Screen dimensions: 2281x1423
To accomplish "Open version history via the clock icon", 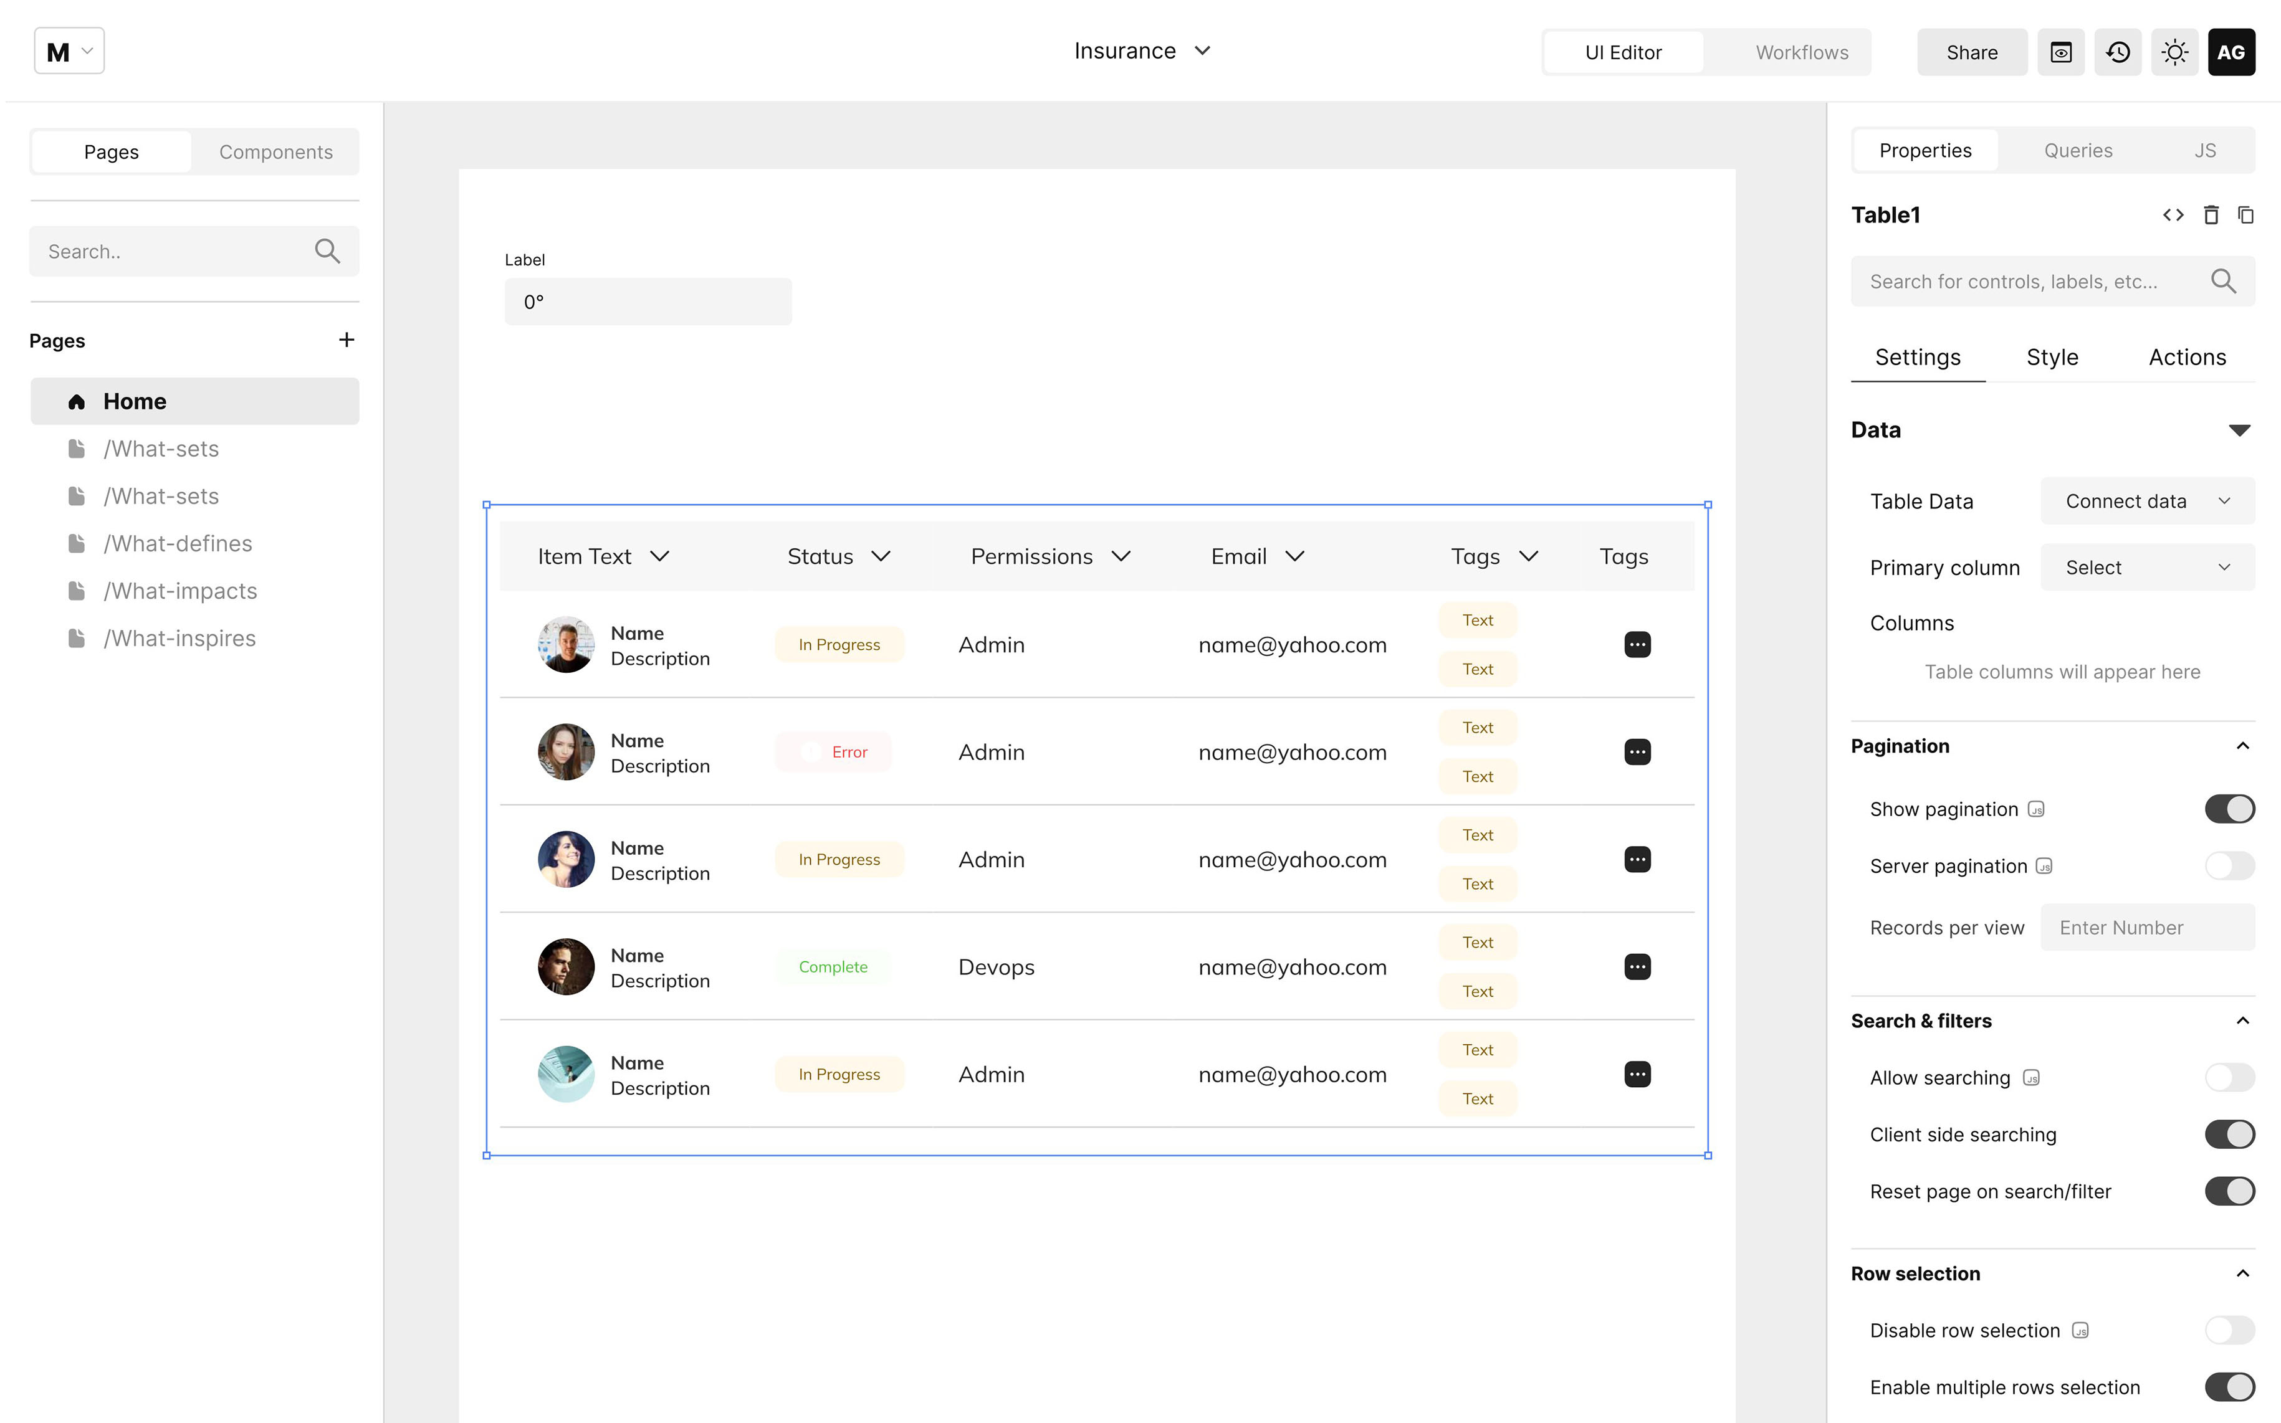I will [x=2118, y=52].
